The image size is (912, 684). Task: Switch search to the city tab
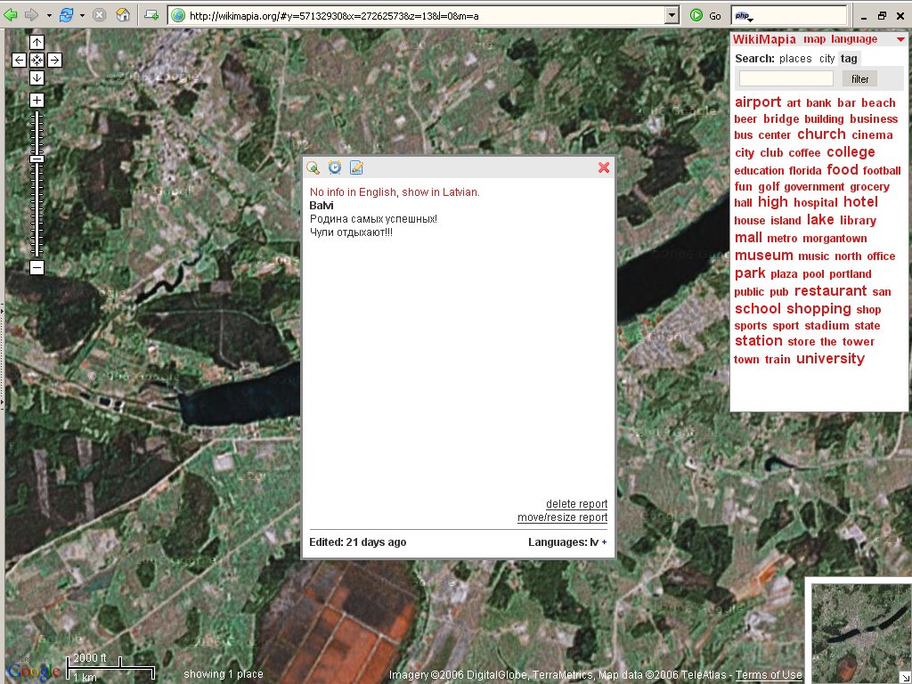[x=827, y=59]
